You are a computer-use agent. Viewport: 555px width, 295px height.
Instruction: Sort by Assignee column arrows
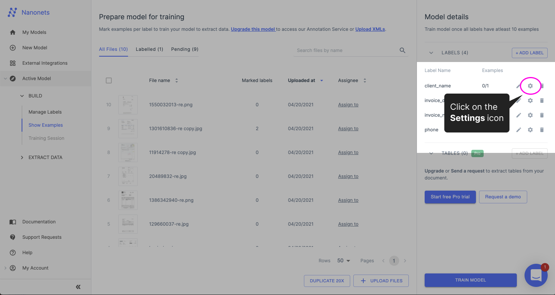click(365, 80)
